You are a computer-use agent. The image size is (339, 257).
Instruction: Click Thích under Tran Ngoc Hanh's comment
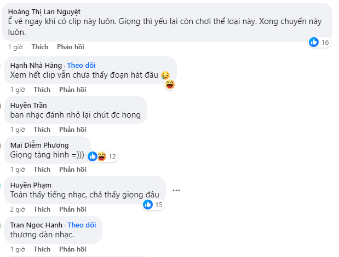[x=42, y=249]
